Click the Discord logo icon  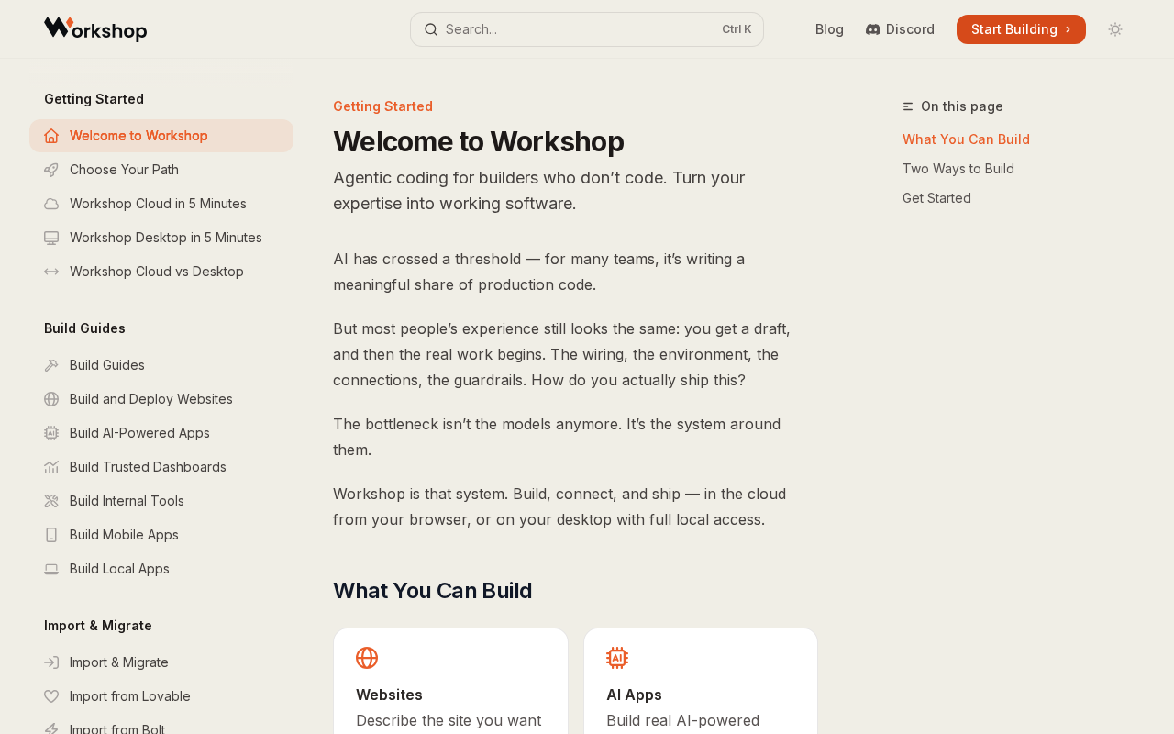click(873, 29)
